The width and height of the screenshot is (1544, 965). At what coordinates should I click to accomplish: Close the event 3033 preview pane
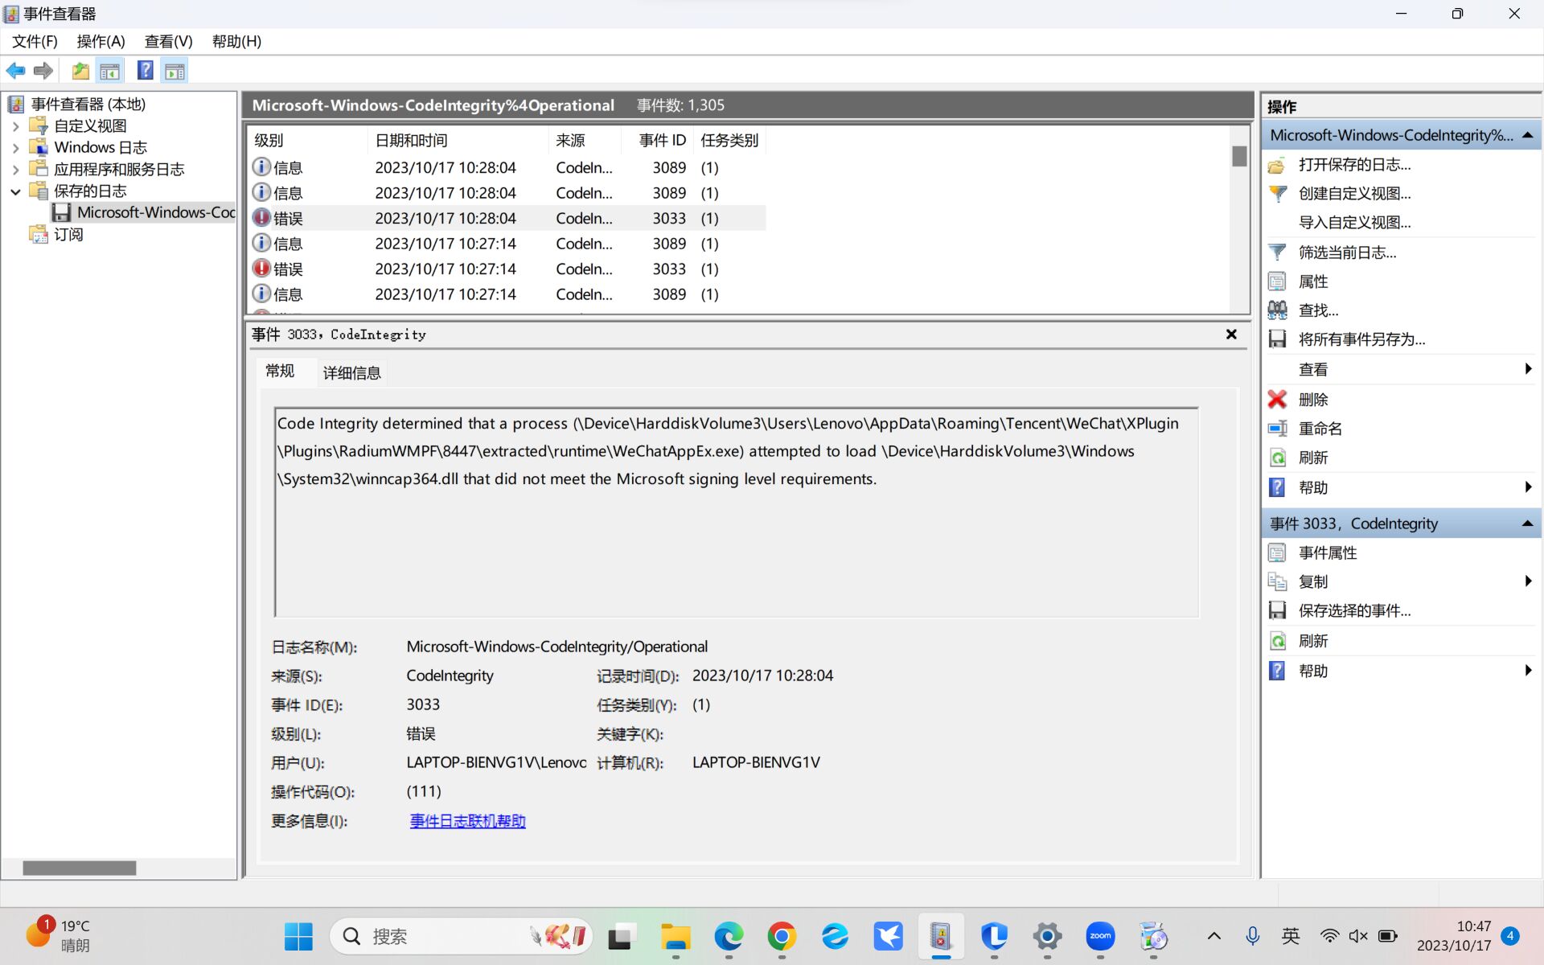click(x=1231, y=334)
